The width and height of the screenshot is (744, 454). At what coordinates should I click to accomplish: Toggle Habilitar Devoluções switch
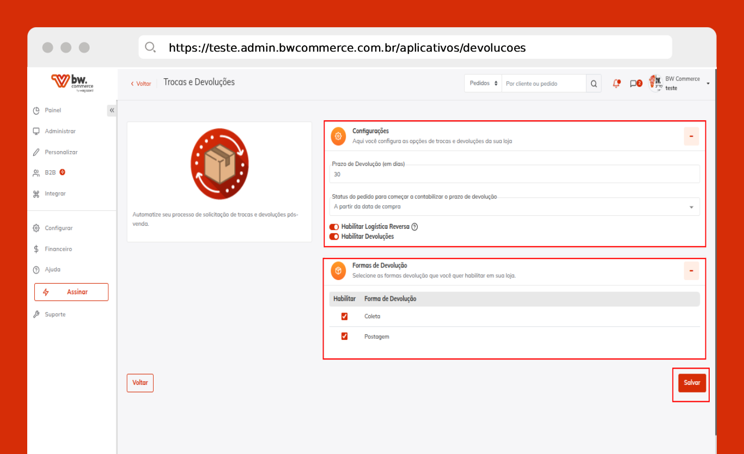[334, 237]
